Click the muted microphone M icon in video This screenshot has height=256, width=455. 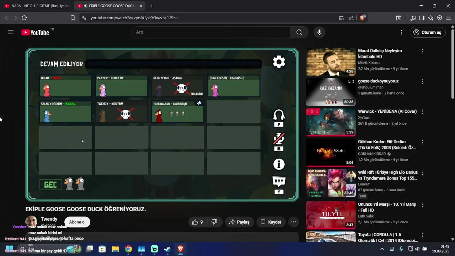pyautogui.click(x=279, y=142)
